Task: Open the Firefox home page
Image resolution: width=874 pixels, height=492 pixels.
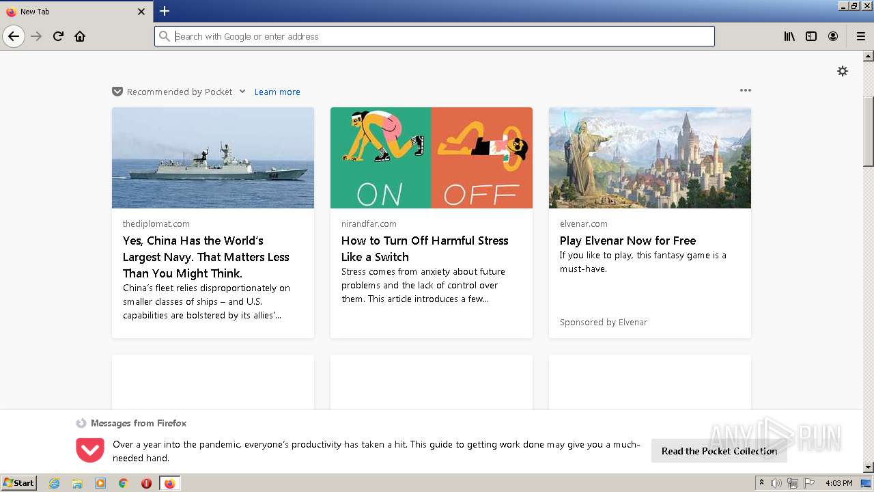Action: 80,36
